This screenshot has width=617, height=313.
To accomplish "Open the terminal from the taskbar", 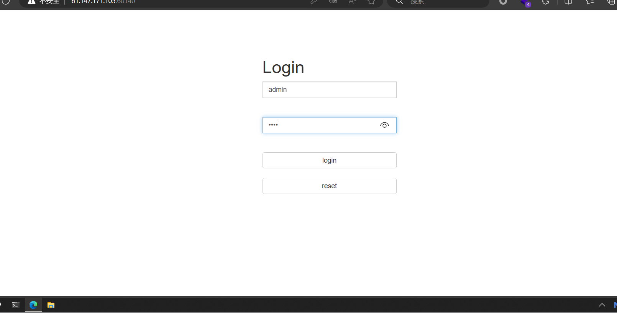I will pyautogui.click(x=16, y=305).
